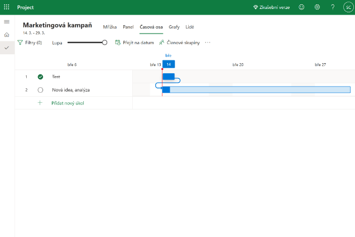Expand the hamburger navigation menu

click(x=7, y=21)
